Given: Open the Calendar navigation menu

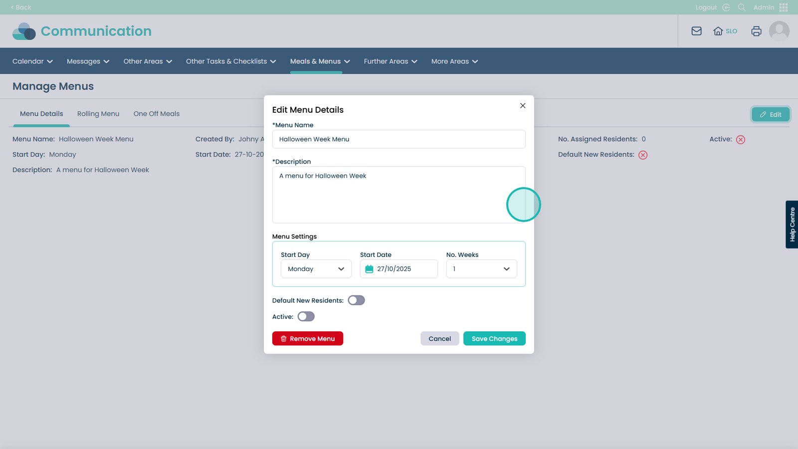Looking at the screenshot, I should (x=32, y=61).
